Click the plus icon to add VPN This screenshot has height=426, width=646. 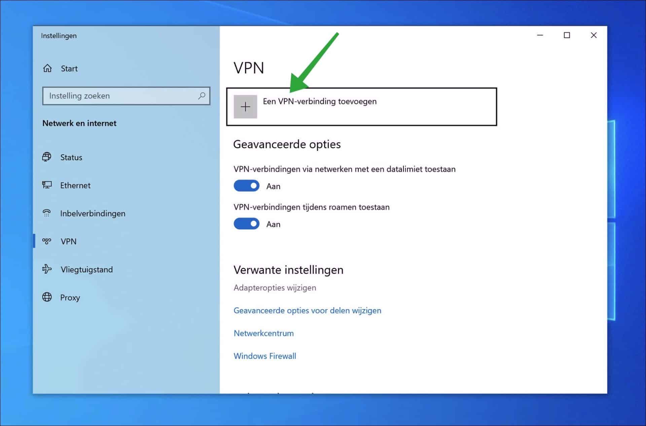[245, 106]
